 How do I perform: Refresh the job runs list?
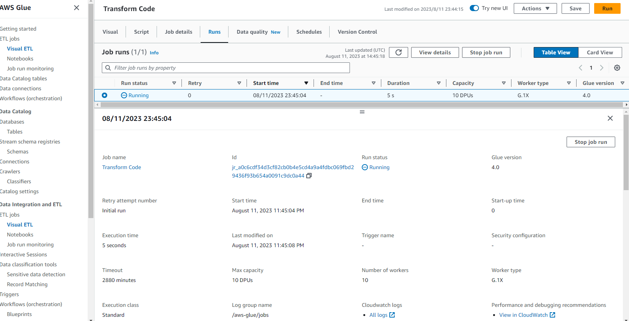coord(399,52)
